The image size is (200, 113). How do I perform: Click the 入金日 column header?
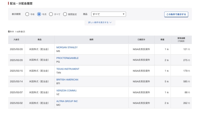[x=16, y=39]
